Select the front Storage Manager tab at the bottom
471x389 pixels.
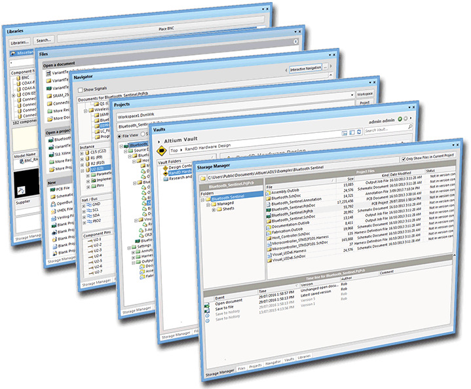220,373
